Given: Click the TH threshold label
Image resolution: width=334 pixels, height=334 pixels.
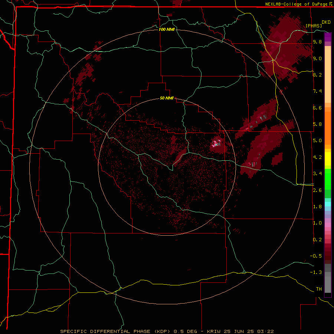Looking at the screenshot, I should (x=319, y=289).
